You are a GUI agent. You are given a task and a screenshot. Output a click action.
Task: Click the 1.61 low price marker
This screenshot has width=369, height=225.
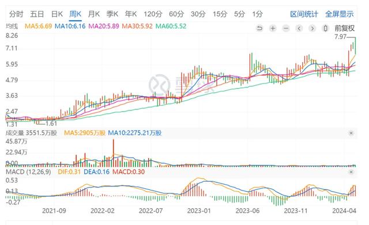point(51,124)
